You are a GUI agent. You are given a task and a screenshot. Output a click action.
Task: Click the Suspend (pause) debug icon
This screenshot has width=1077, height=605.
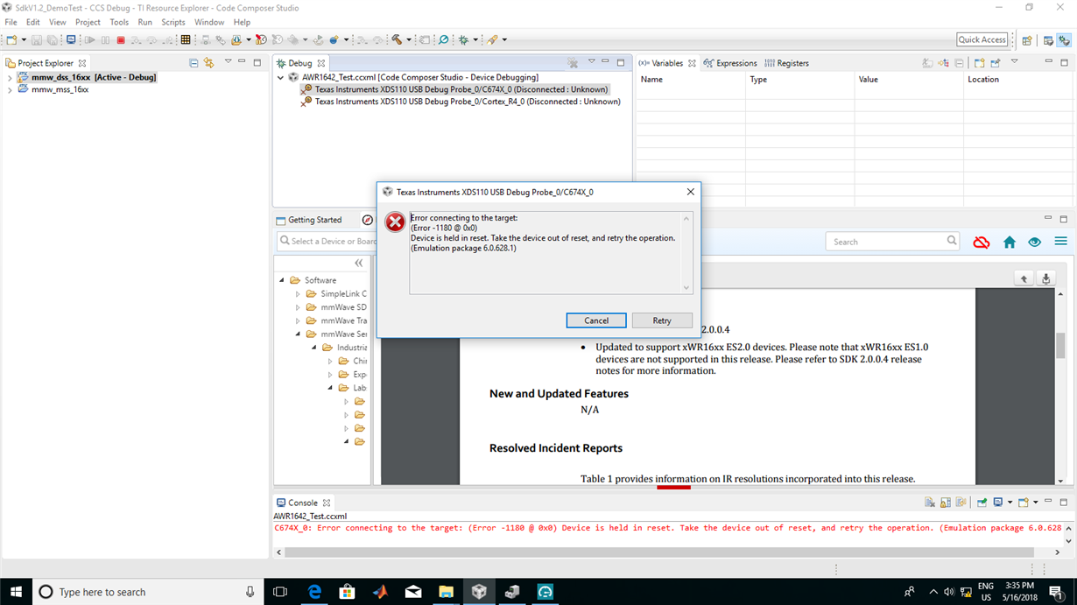coord(105,40)
